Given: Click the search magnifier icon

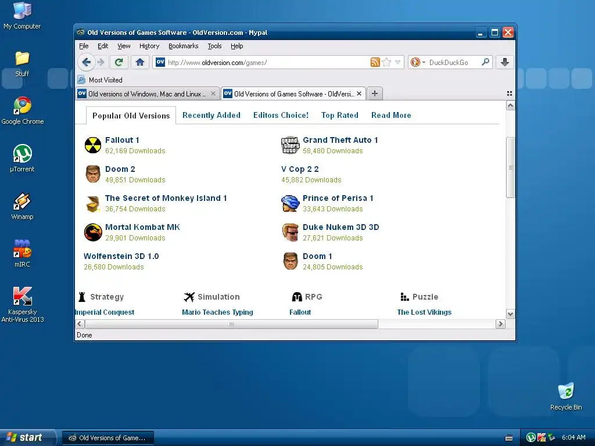Looking at the screenshot, I should (x=485, y=62).
